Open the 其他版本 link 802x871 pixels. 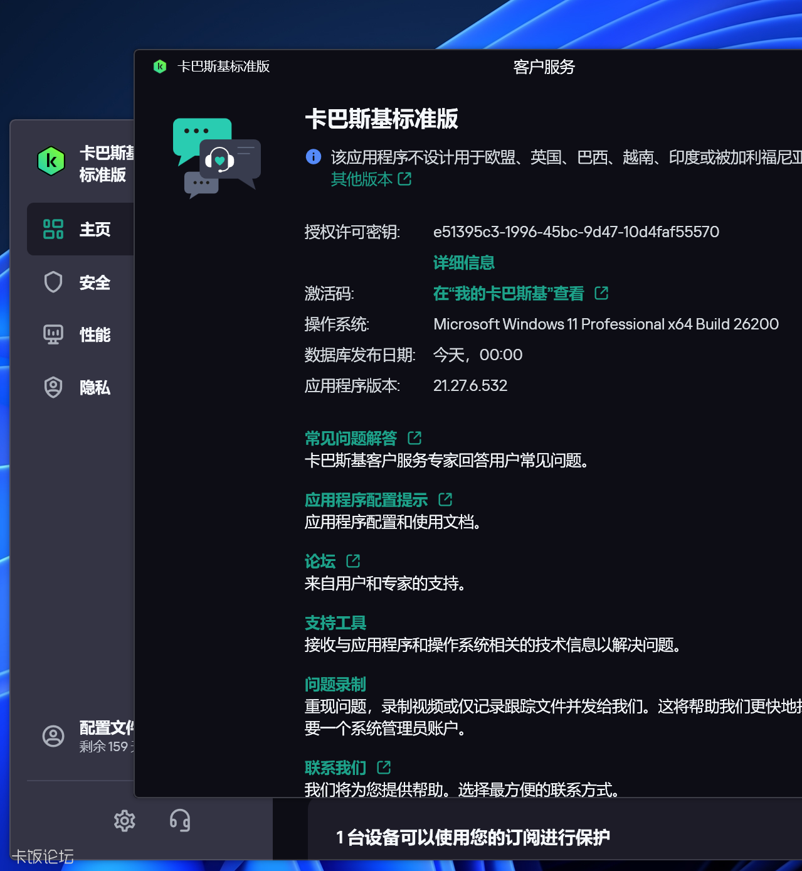[x=362, y=179]
